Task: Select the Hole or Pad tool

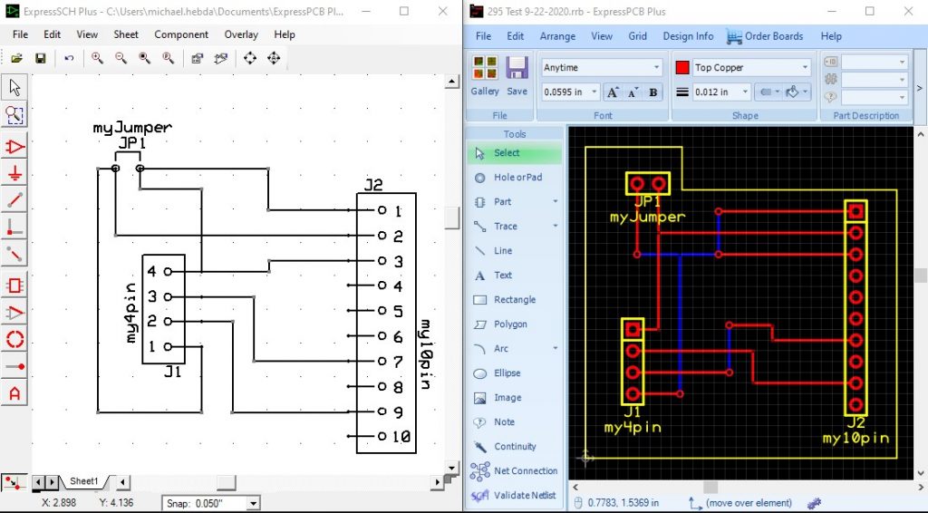Action: coord(517,178)
